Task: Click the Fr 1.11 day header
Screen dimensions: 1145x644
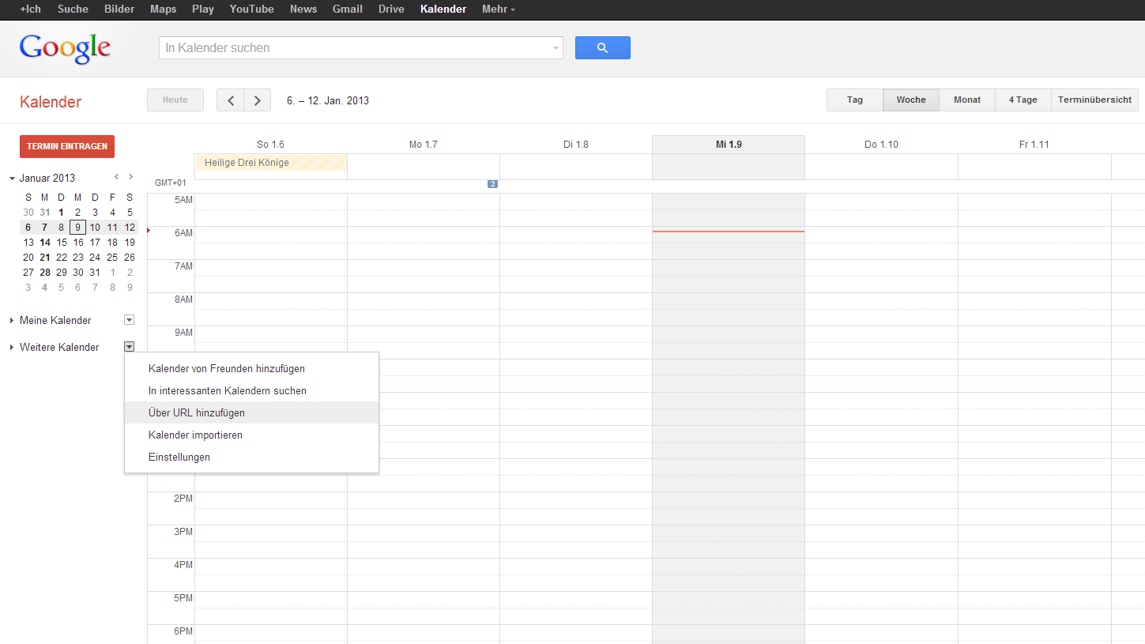Action: click(x=1034, y=145)
